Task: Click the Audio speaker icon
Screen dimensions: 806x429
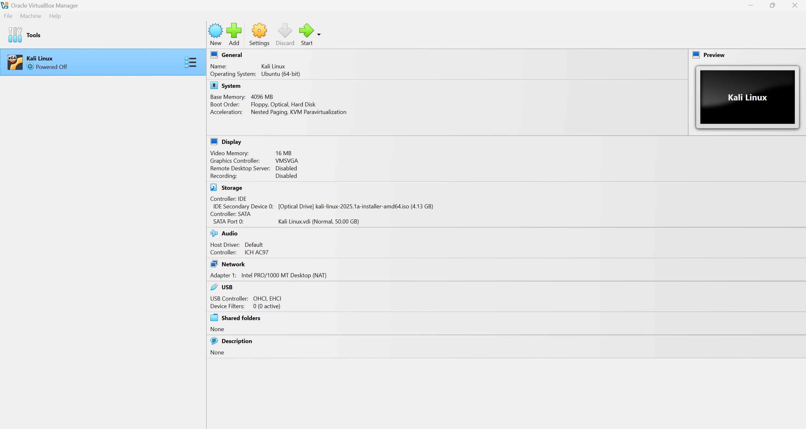Action: (214, 233)
